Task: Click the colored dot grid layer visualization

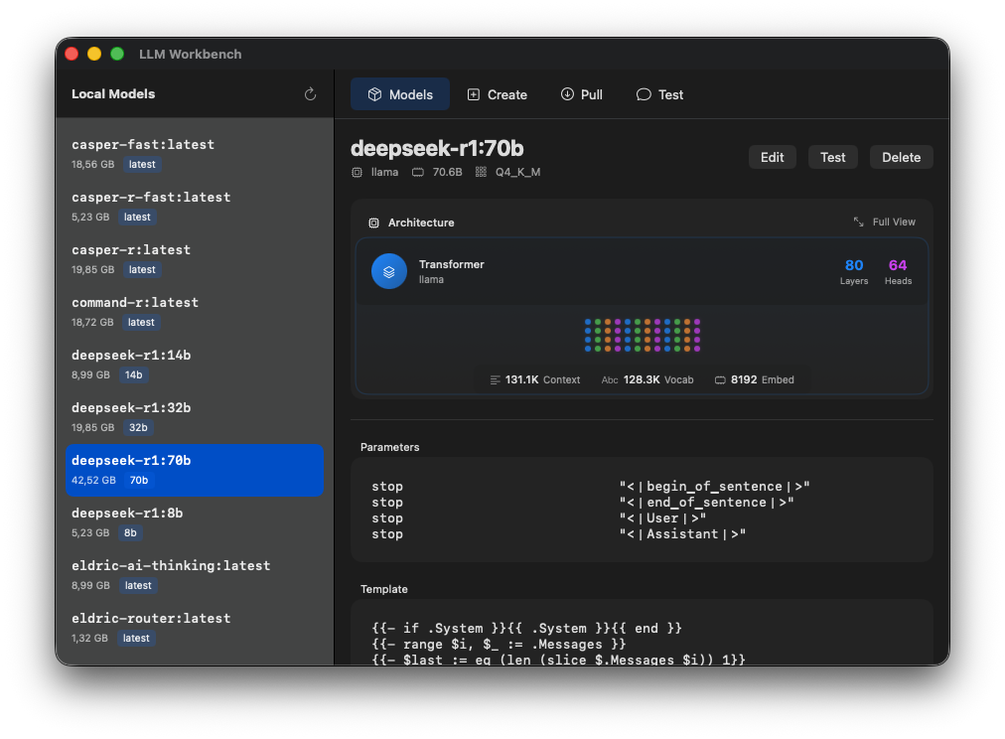Action: point(643,336)
